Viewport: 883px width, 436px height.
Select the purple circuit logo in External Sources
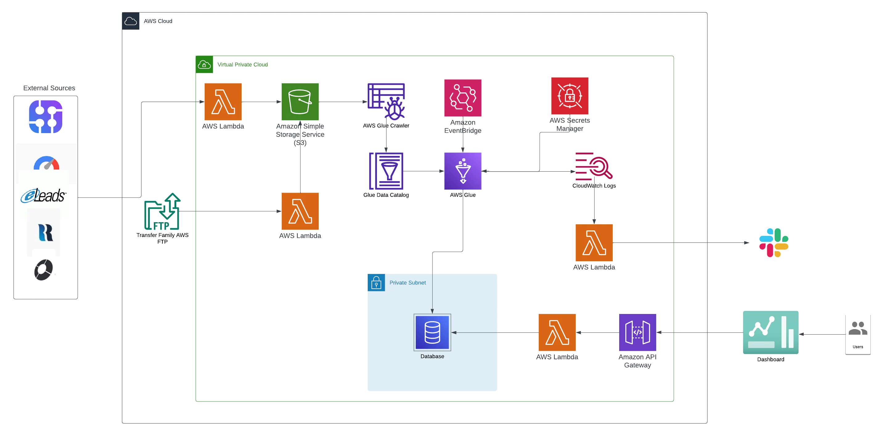46,116
